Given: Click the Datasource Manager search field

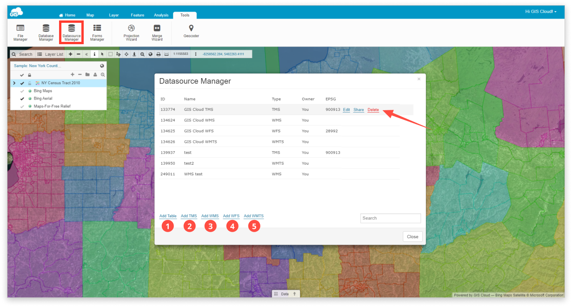Looking at the screenshot, I should pyautogui.click(x=390, y=218).
